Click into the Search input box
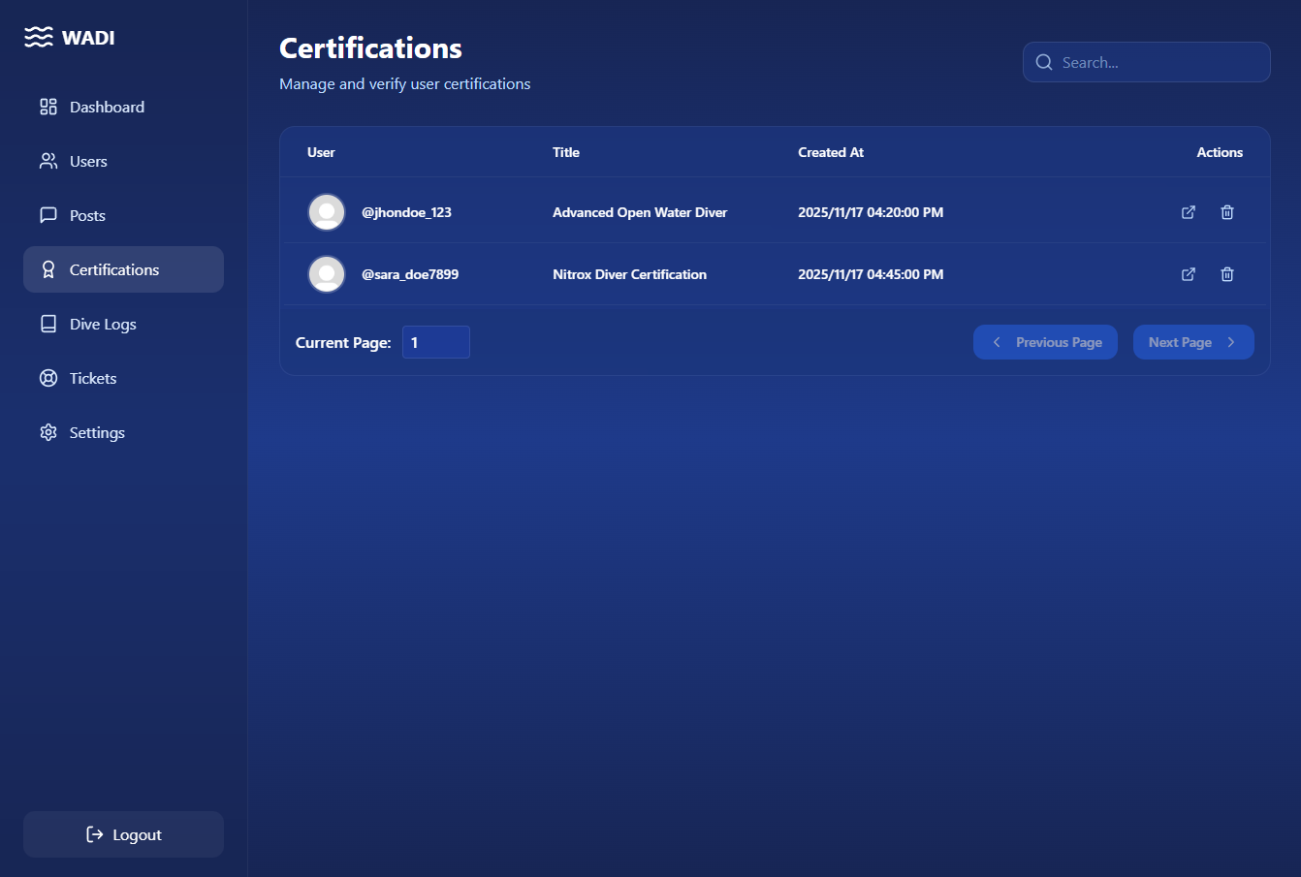The width and height of the screenshot is (1301, 877). tap(1158, 62)
